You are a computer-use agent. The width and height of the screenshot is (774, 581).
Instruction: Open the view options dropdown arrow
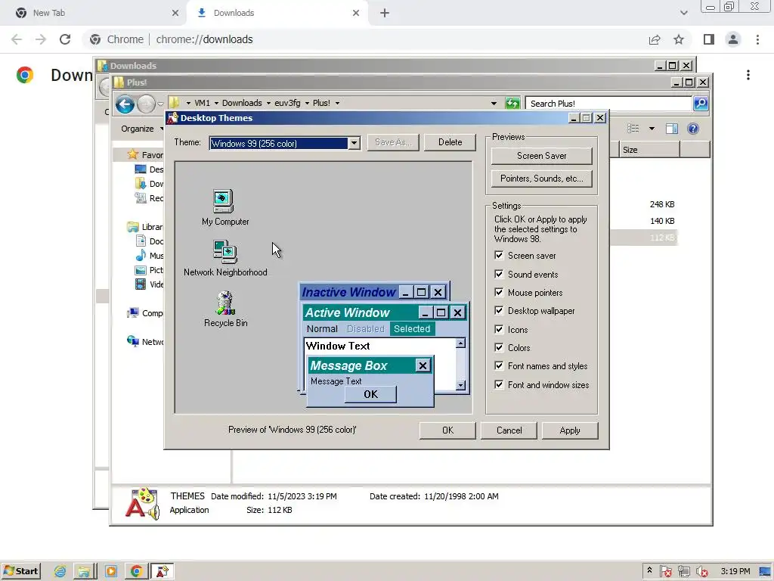pyautogui.click(x=652, y=129)
